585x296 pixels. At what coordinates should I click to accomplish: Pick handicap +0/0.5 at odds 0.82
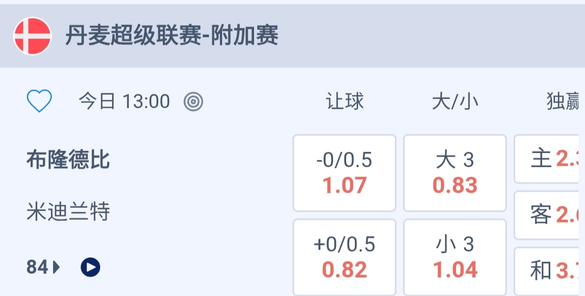(x=344, y=257)
